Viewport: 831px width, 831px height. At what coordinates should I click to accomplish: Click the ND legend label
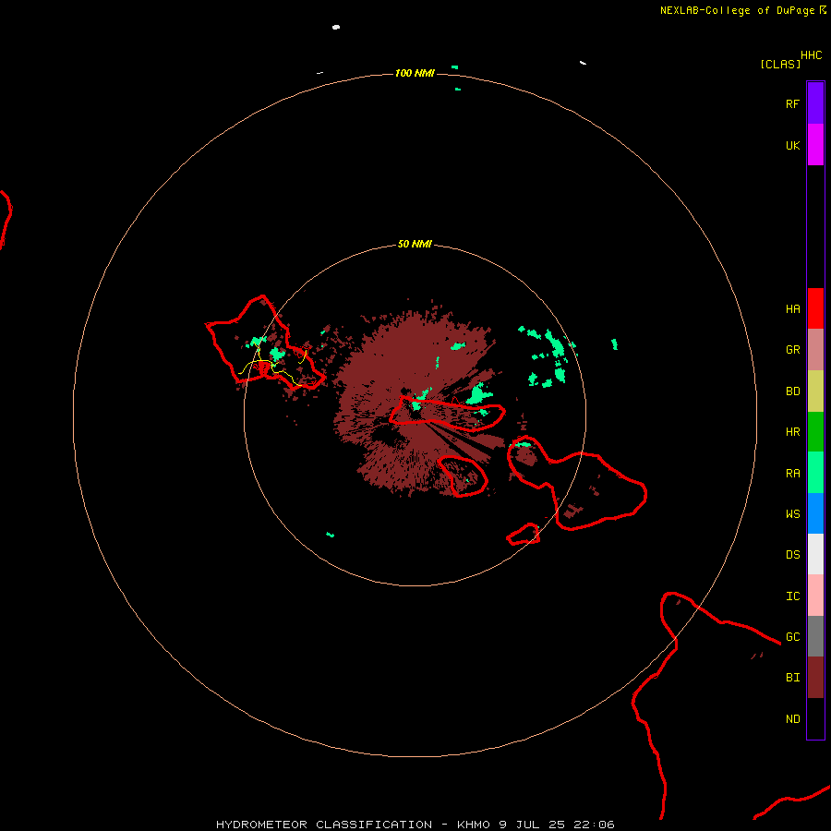(x=793, y=719)
